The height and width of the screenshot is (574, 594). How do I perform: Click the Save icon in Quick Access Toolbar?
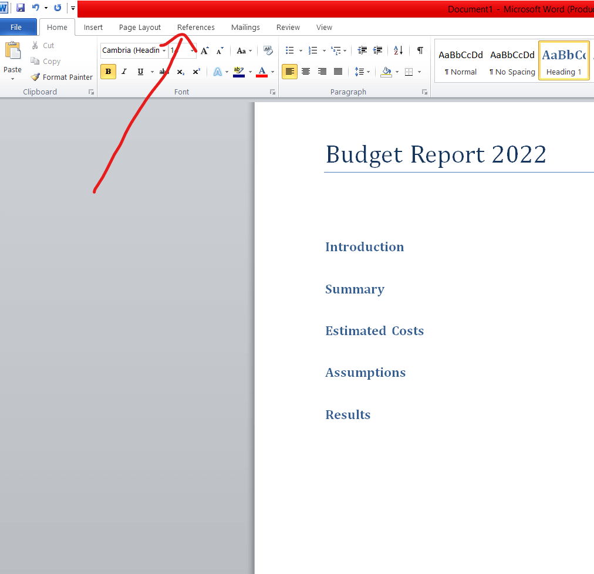[21, 8]
